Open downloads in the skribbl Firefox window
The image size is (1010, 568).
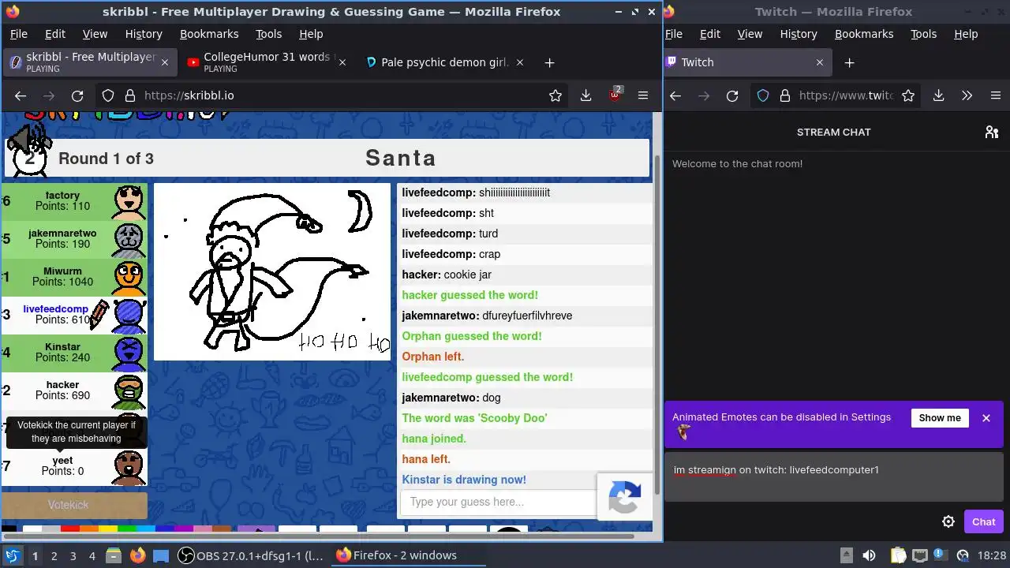click(585, 95)
